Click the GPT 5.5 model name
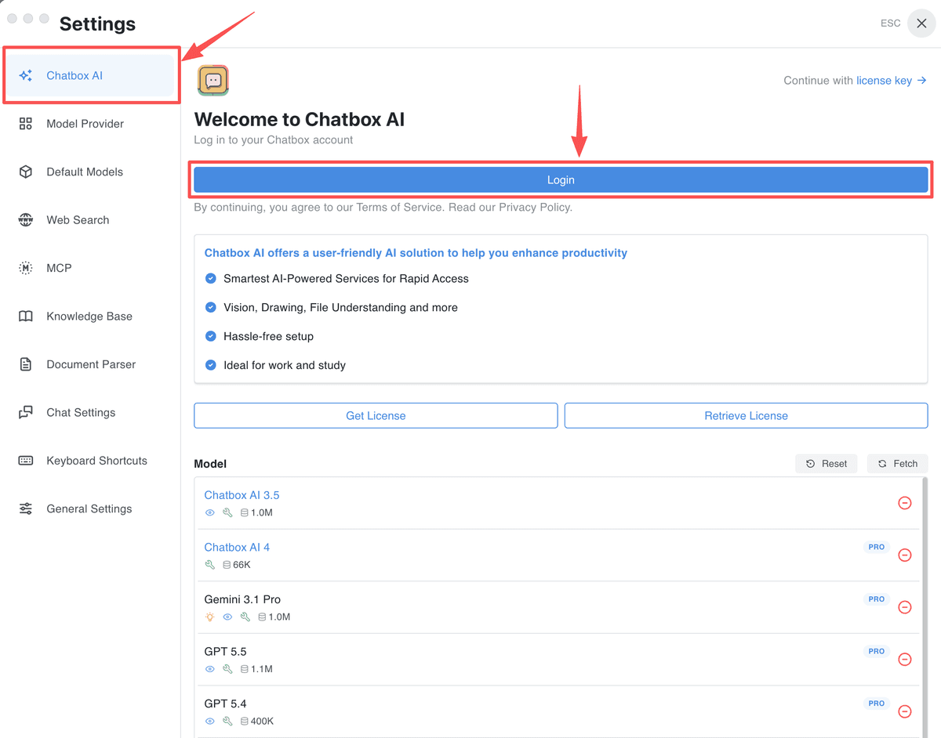 click(225, 652)
